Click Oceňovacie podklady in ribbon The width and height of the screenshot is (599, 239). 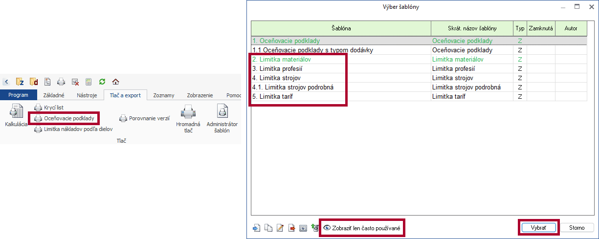click(68, 118)
